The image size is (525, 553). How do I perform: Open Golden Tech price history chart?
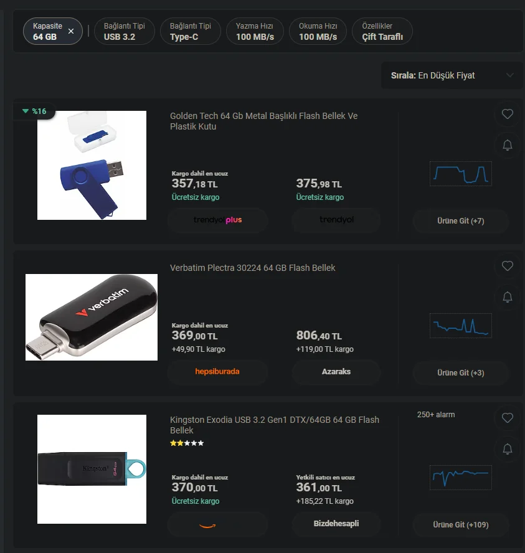tap(460, 174)
